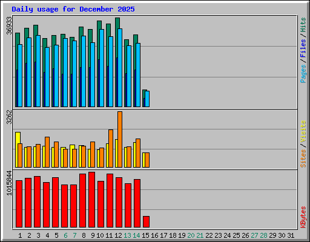Click day 31 on the date axis
This screenshot has width=310, height=242.
pyautogui.click(x=291, y=235)
